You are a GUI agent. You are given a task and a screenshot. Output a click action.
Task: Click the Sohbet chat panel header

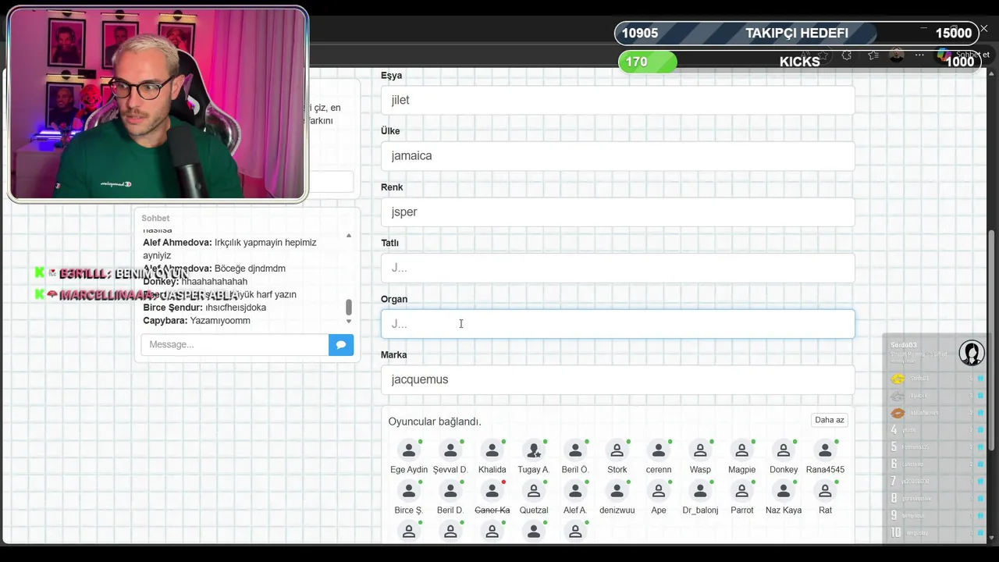tap(155, 218)
